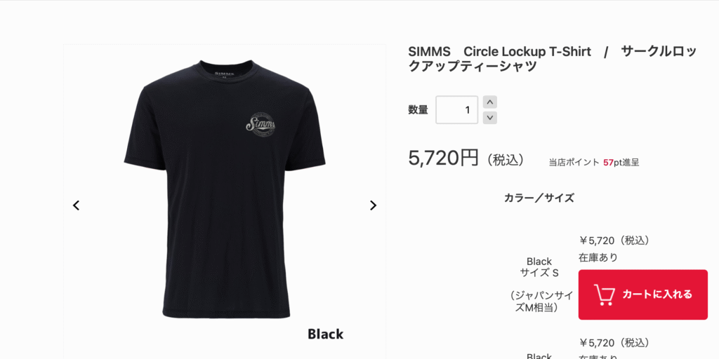This screenshot has width=719, height=359.
Task: Click the 数量 quantity label
Action: 418,110
